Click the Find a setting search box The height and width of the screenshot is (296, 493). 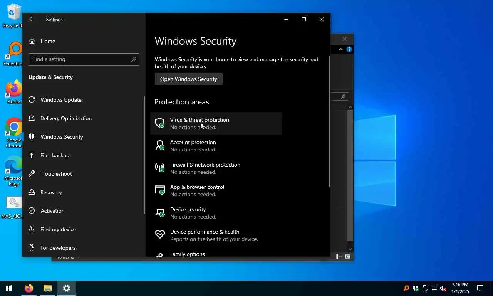coord(84,59)
